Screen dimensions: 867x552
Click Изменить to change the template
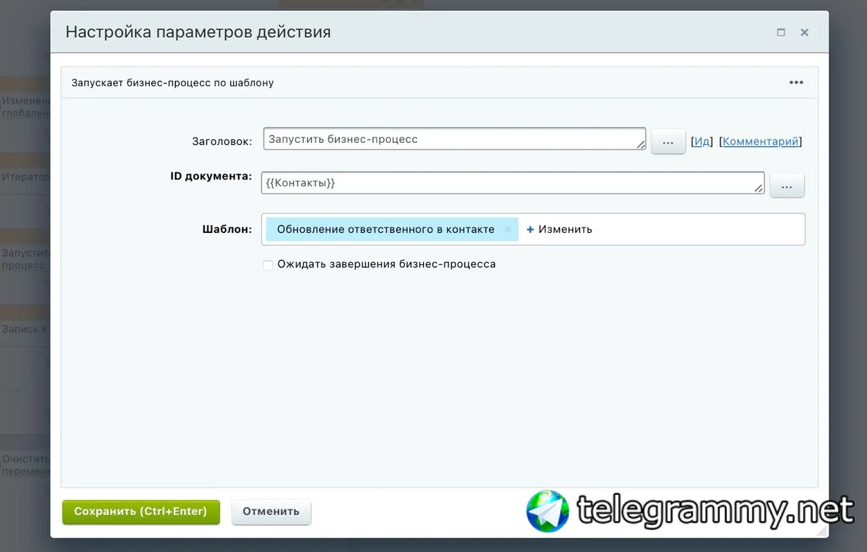[566, 230]
